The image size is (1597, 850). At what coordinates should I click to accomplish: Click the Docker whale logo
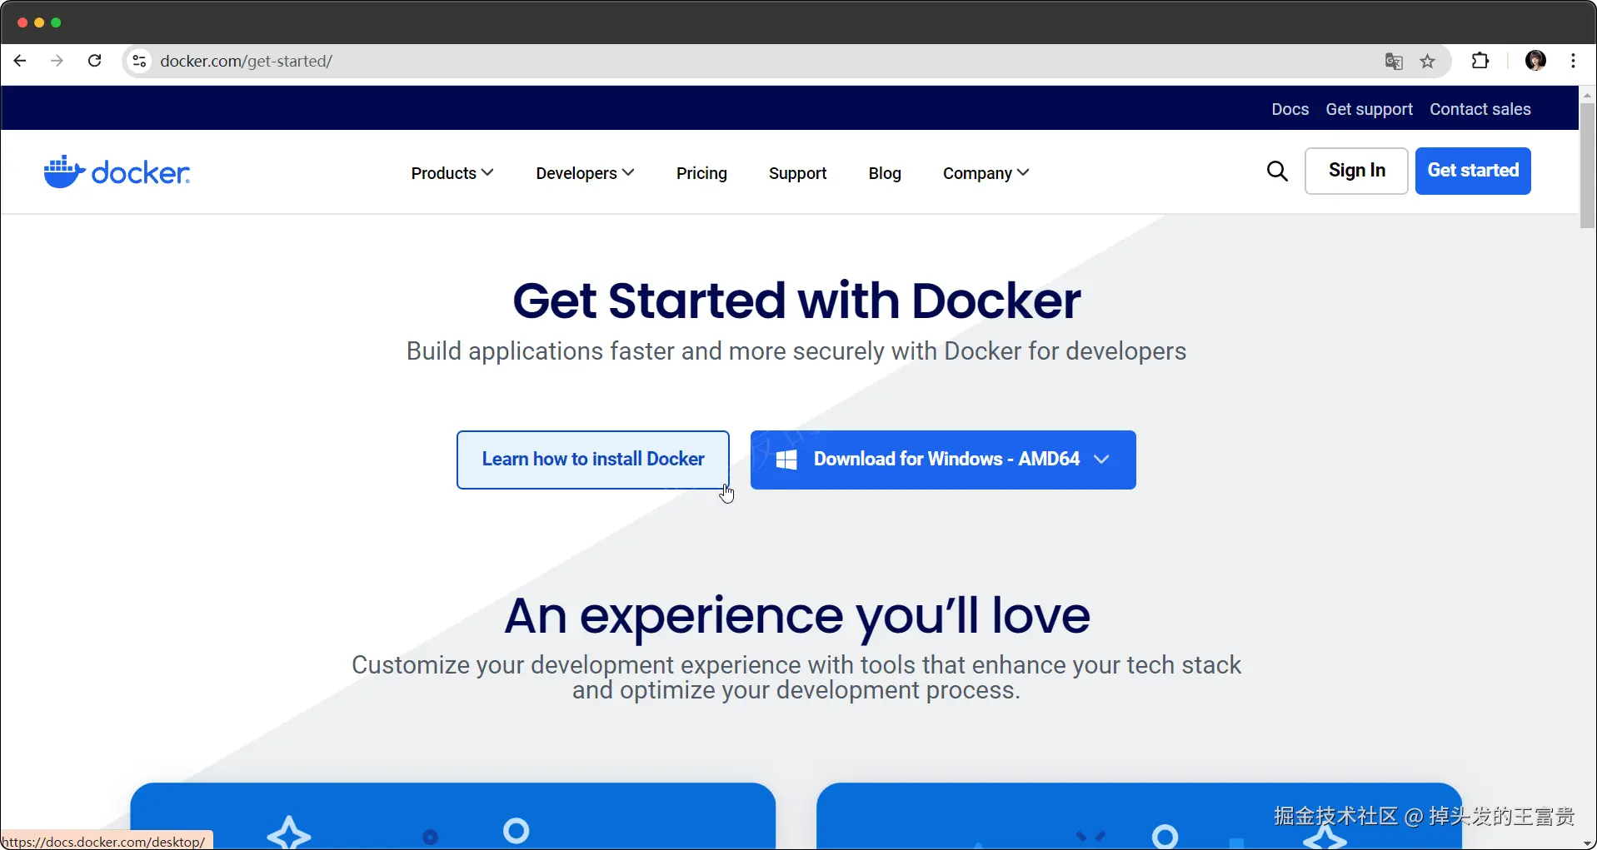[x=117, y=171]
